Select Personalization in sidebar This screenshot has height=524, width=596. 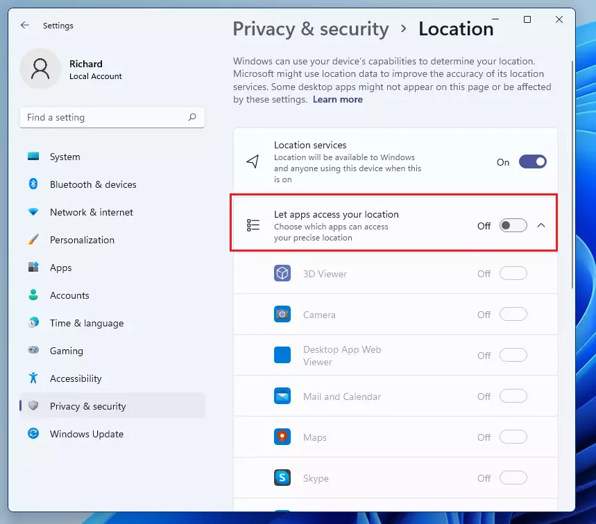click(x=112, y=240)
